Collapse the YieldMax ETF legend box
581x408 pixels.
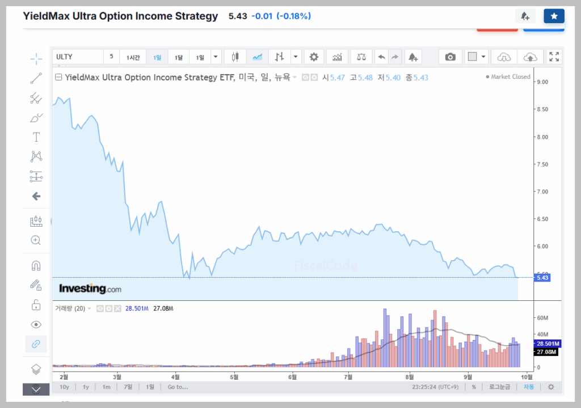[x=58, y=78]
